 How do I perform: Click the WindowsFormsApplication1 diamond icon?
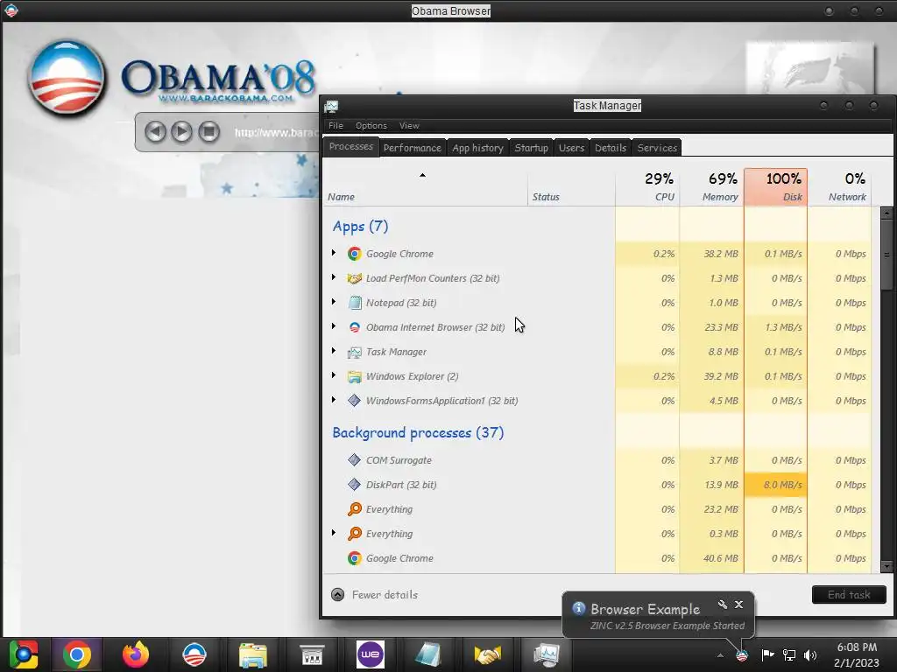[354, 401]
